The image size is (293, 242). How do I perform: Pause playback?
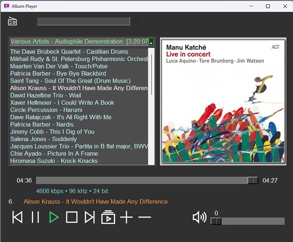click(x=35, y=217)
